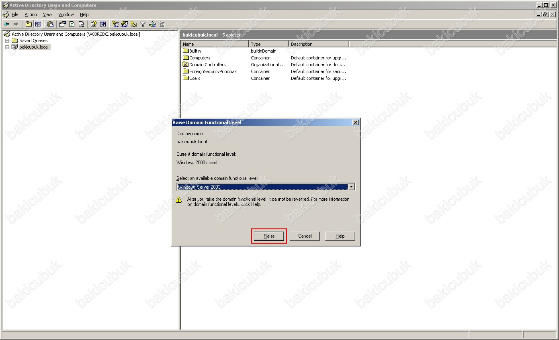Image resolution: width=559 pixels, height=340 pixels.
Task: Open the Properties toolbar icon
Action: click(62, 24)
